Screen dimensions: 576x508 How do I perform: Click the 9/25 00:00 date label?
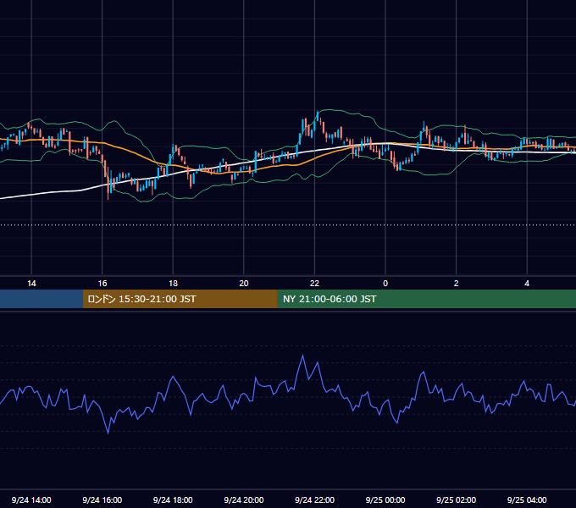click(x=385, y=500)
